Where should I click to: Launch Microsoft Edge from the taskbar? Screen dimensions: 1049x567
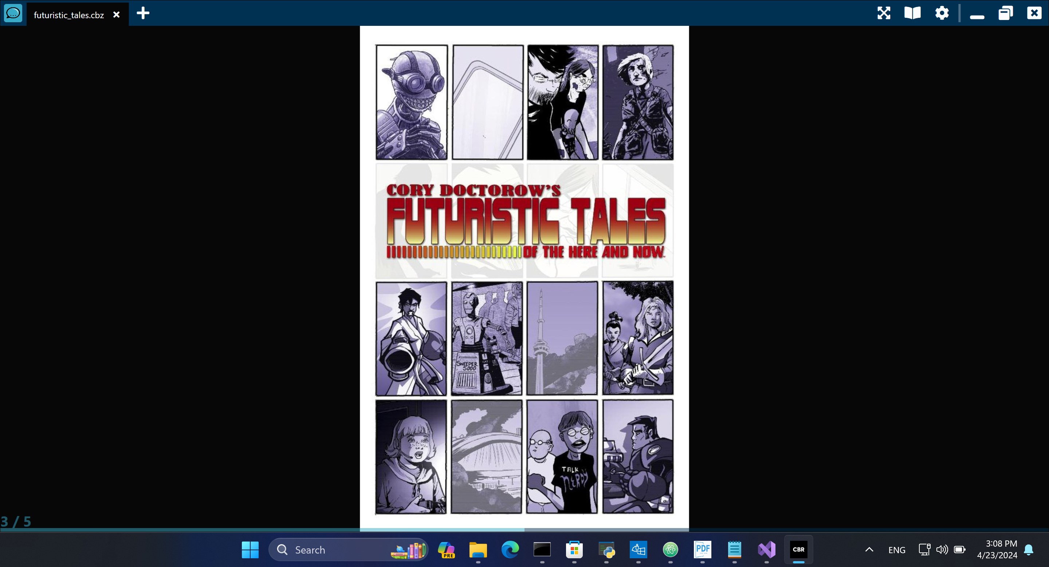[x=510, y=550]
